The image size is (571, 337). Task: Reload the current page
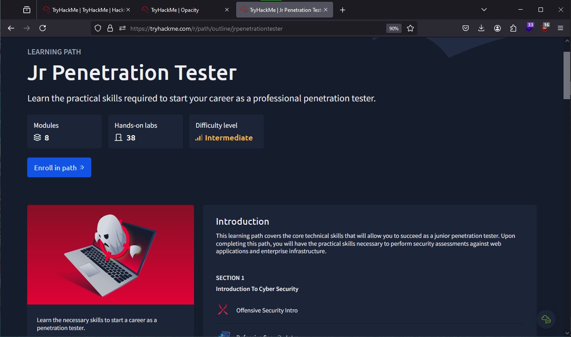point(43,28)
